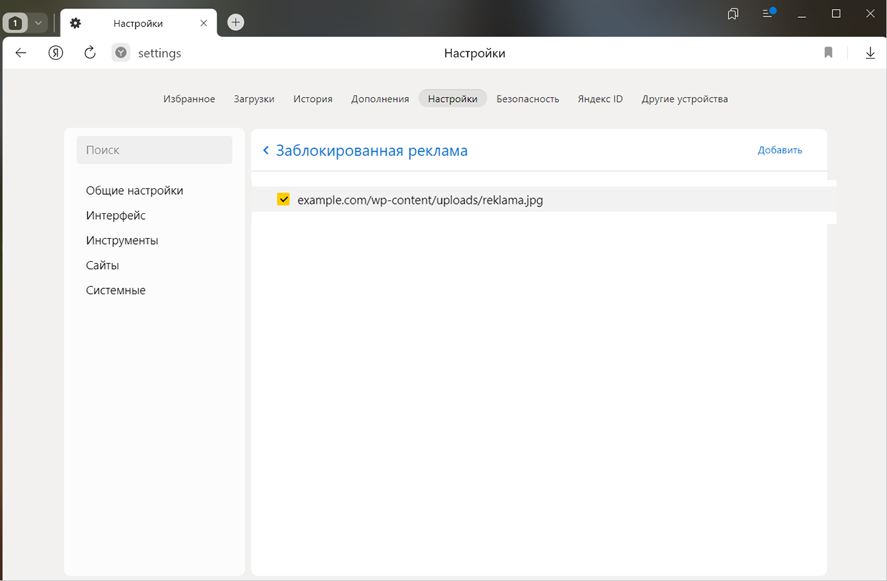Go back using the Заблокированная реклама chevron
The height and width of the screenshot is (581, 887).
(266, 151)
